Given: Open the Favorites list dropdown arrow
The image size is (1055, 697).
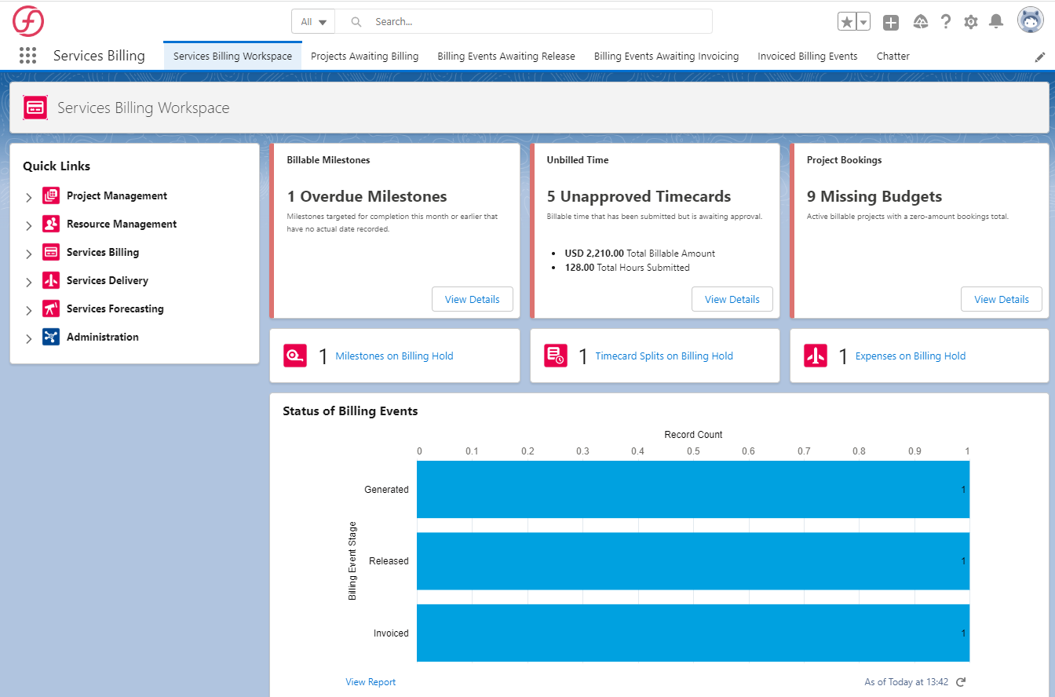Looking at the screenshot, I should pos(863,22).
